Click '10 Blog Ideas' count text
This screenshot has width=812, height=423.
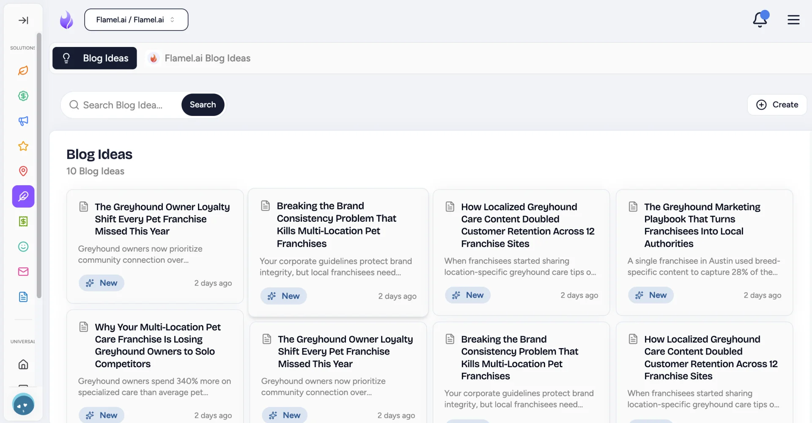click(95, 171)
